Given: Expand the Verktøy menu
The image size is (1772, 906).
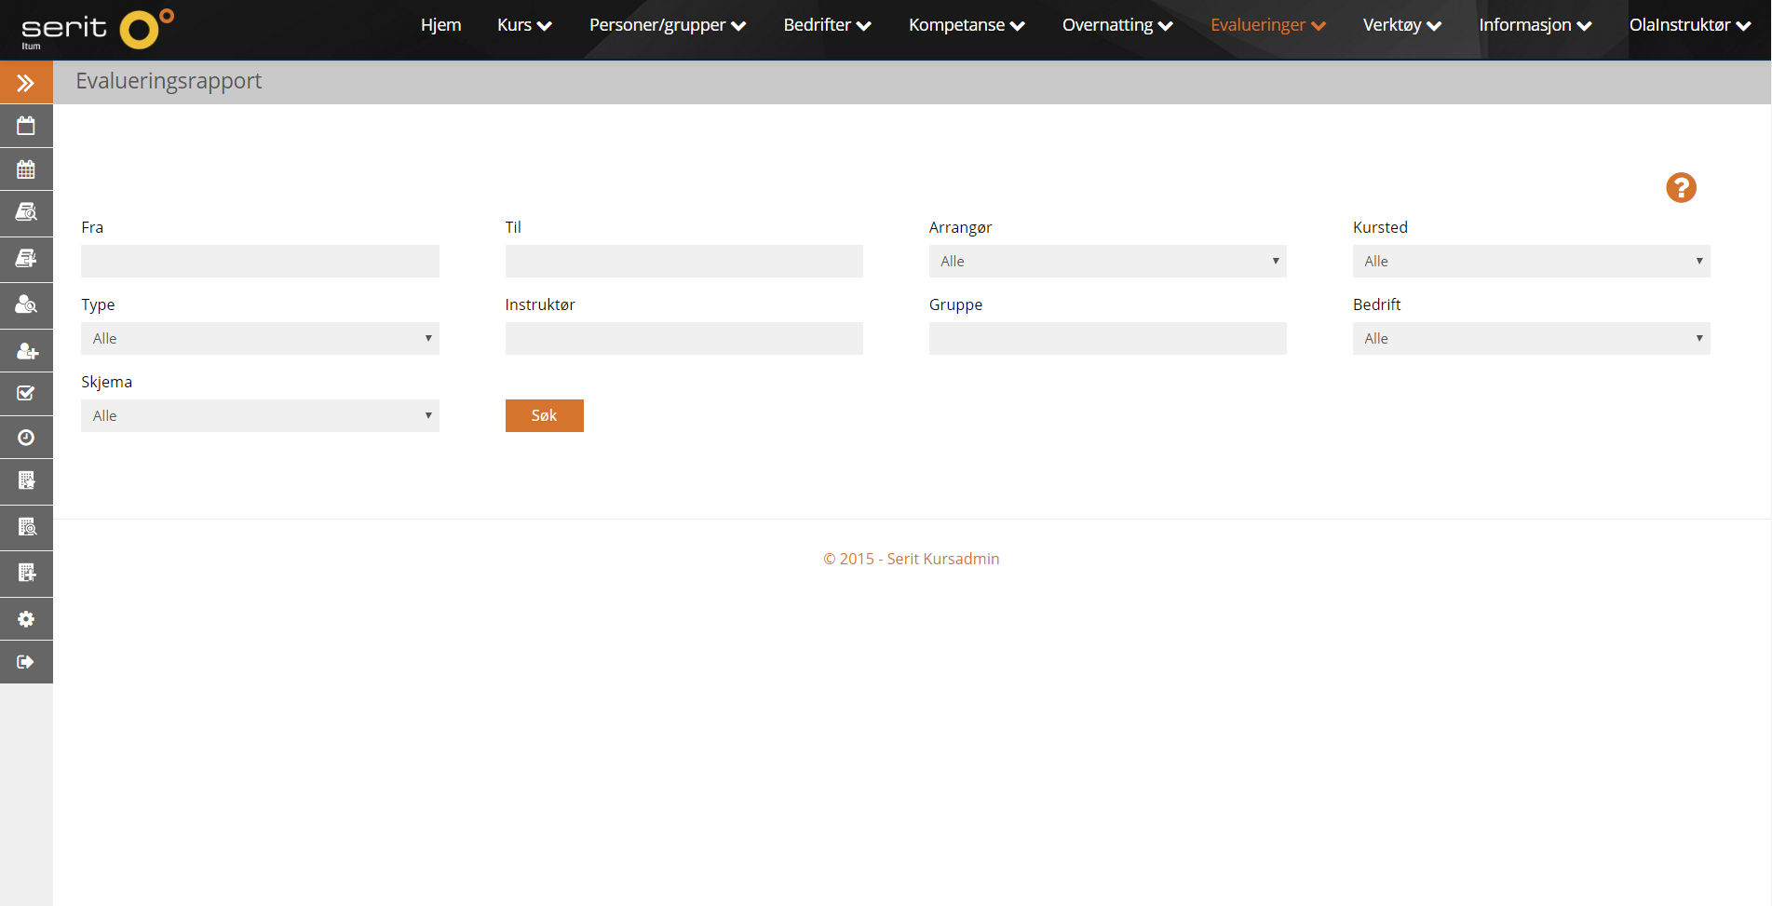Looking at the screenshot, I should 1402,25.
